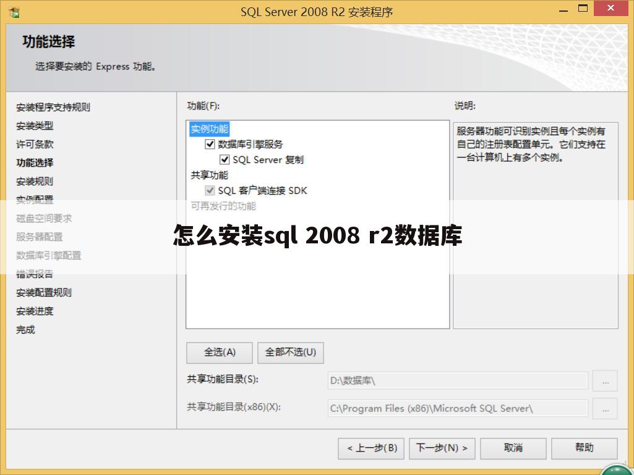
Task: Open browse icon next to 共享功能目录(S)
Action: [604, 380]
